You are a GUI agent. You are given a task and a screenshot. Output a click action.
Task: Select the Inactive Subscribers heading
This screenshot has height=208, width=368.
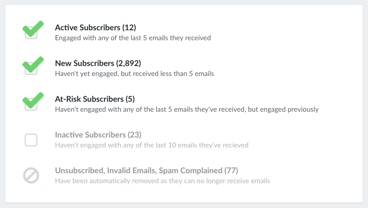(98, 135)
